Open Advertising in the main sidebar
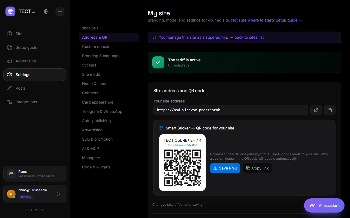This screenshot has height=218, width=350. [35, 61]
